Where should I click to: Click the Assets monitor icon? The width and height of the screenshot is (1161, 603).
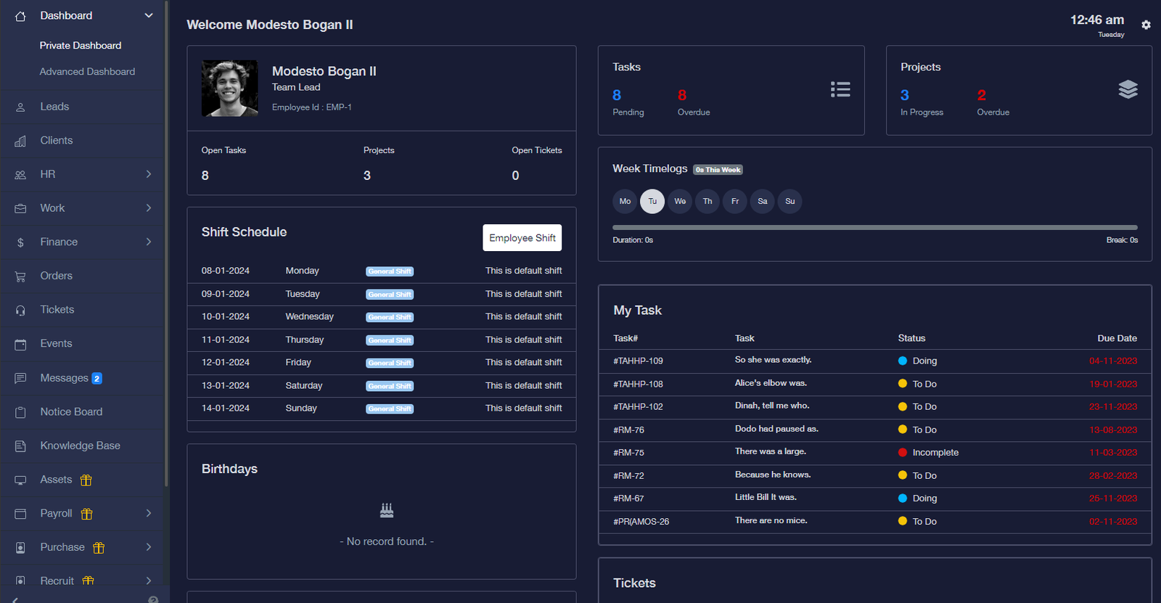[20, 480]
